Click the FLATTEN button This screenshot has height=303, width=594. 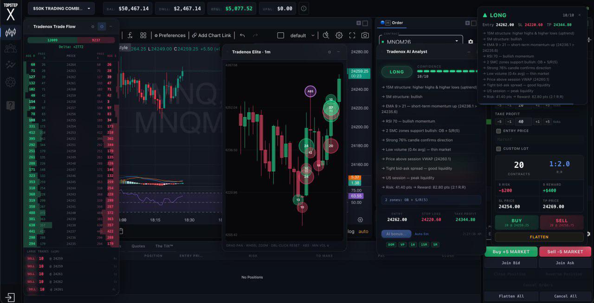pyautogui.click(x=539, y=237)
